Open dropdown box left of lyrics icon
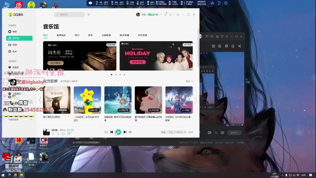This screenshot has height=178, width=316. click(x=179, y=132)
